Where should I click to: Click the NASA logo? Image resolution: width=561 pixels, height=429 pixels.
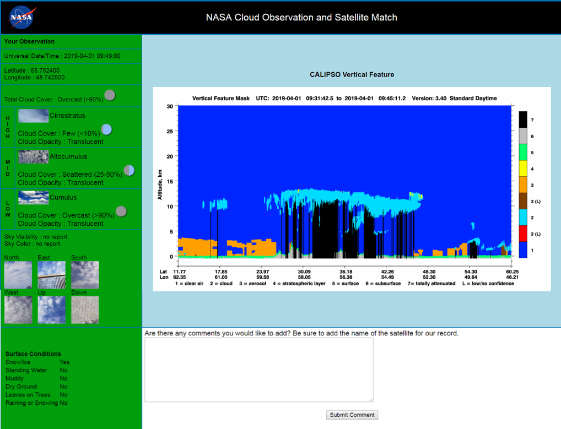(x=22, y=17)
